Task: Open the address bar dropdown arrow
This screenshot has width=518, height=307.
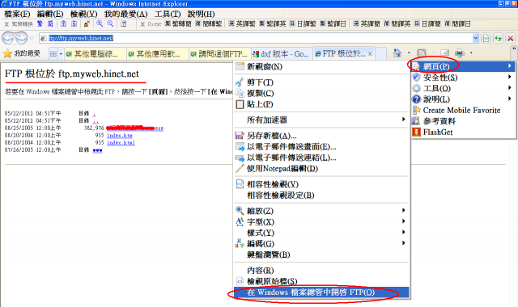Action: pyautogui.click(x=475, y=38)
